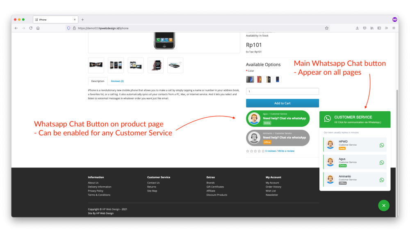Open the Contact Us footer link
This screenshot has width=410, height=240.
point(153,183)
